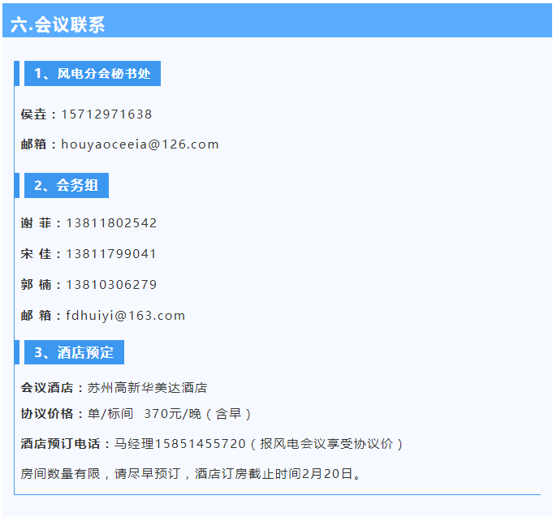Screen dimensions: 557x517
Task: Click hotel booking phone 马经理15851455720
Action: tap(179, 444)
